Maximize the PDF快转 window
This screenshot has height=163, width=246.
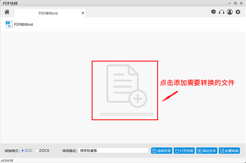tap(235, 3)
